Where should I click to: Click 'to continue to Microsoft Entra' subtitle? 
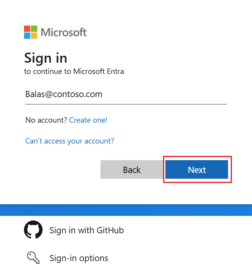tap(74, 71)
